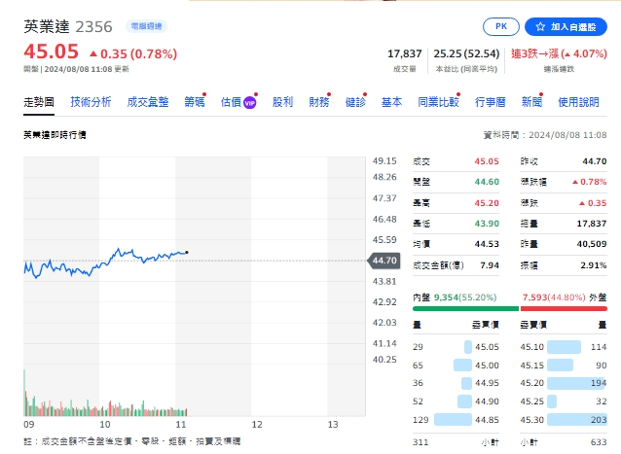Click bid price 45.00 row
Screen dimensions: 621x454
[456, 365]
